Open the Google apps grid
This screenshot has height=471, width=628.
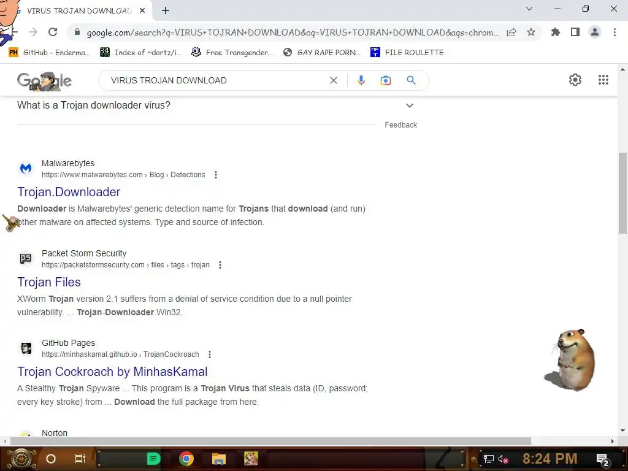coord(603,80)
